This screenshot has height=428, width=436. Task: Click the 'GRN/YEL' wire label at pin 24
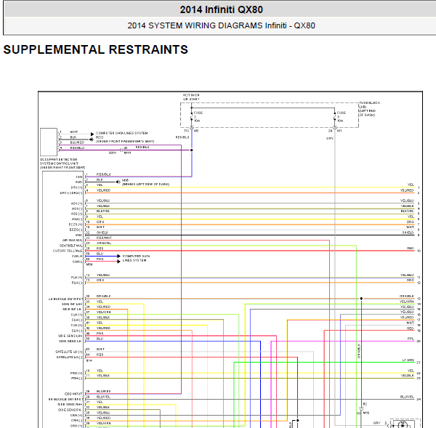(104, 243)
